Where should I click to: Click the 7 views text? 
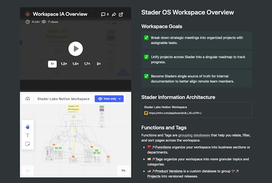click(53, 22)
